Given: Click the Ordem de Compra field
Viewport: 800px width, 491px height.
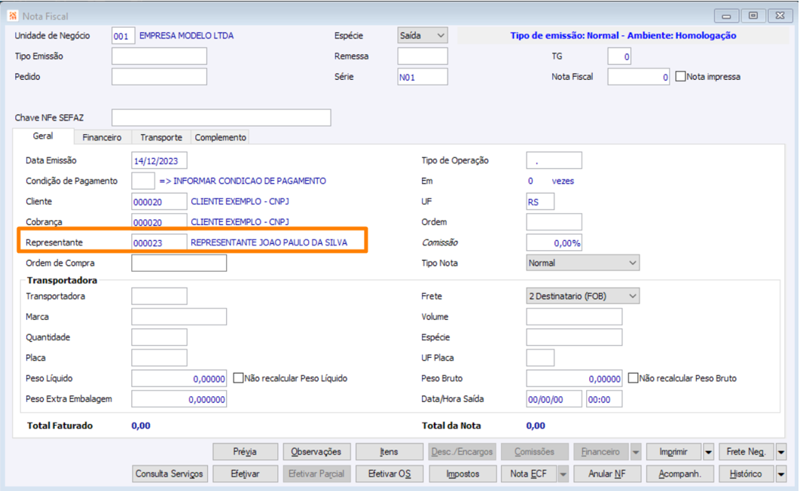Looking at the screenshot, I should (x=179, y=263).
